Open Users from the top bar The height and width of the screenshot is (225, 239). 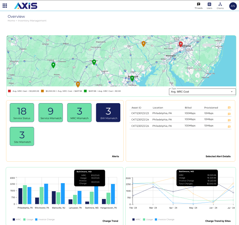[x=210, y=6]
